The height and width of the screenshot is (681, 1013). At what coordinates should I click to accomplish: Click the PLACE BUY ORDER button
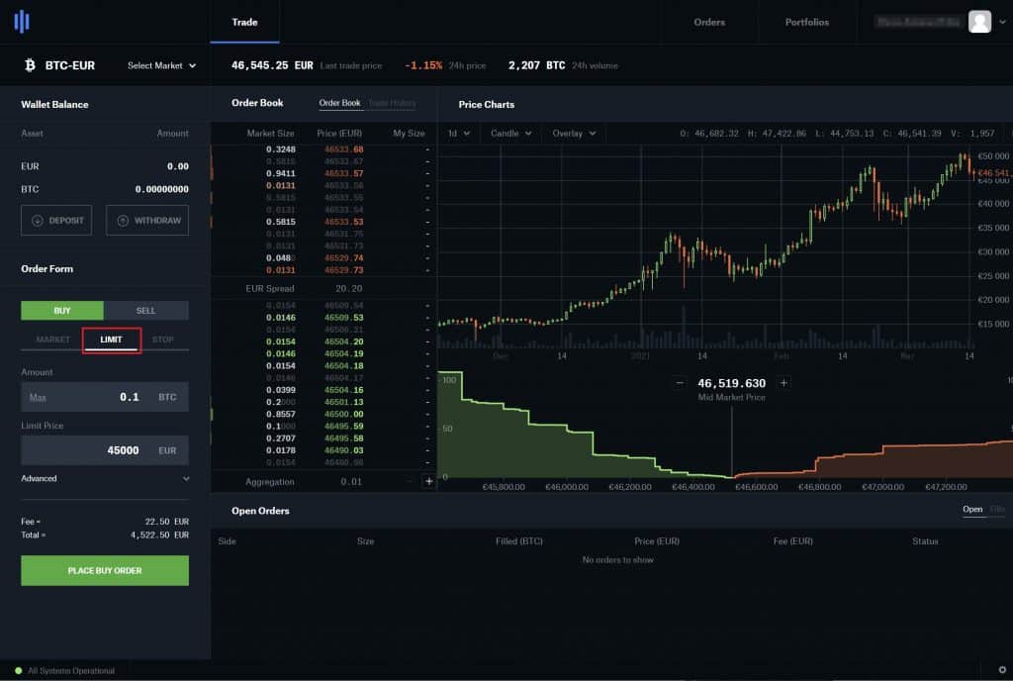coord(104,570)
